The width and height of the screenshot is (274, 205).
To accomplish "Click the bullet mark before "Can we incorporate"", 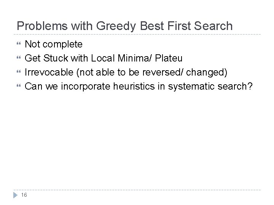I will (19, 85).
